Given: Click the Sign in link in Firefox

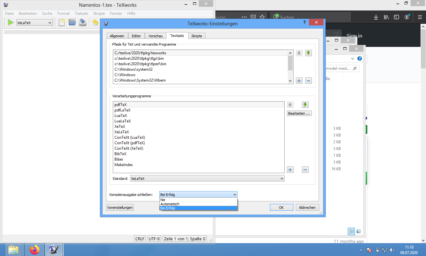Looking at the screenshot, I should [355, 36].
